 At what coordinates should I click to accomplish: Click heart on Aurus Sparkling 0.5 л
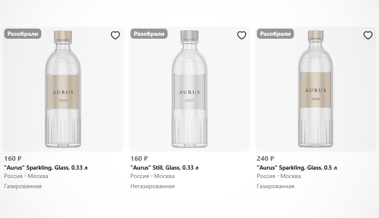click(x=368, y=35)
